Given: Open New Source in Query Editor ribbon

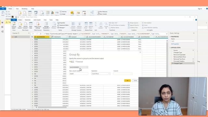Looking at the screenshot, I should click(20, 25).
